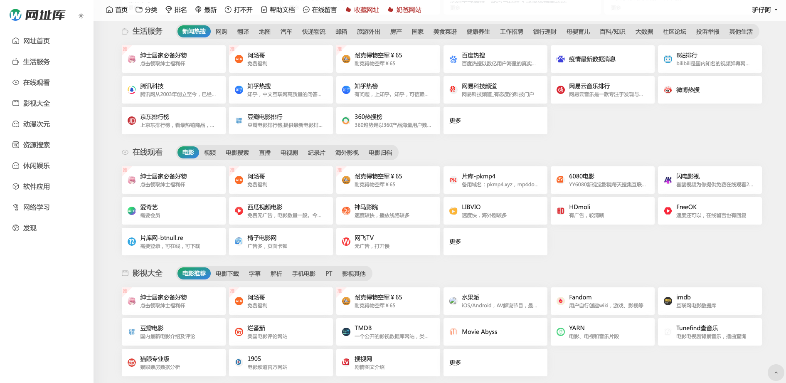The width and height of the screenshot is (786, 383).
Task: Click the 猫眼专业版 icon
Action: (132, 363)
